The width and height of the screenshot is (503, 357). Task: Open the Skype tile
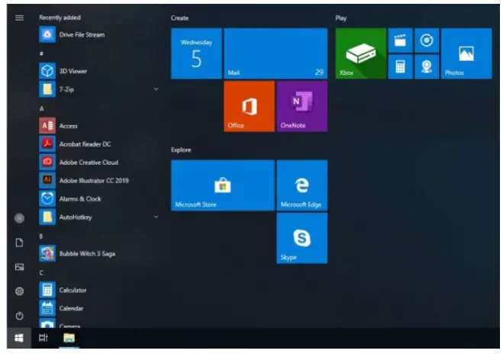pyautogui.click(x=302, y=238)
